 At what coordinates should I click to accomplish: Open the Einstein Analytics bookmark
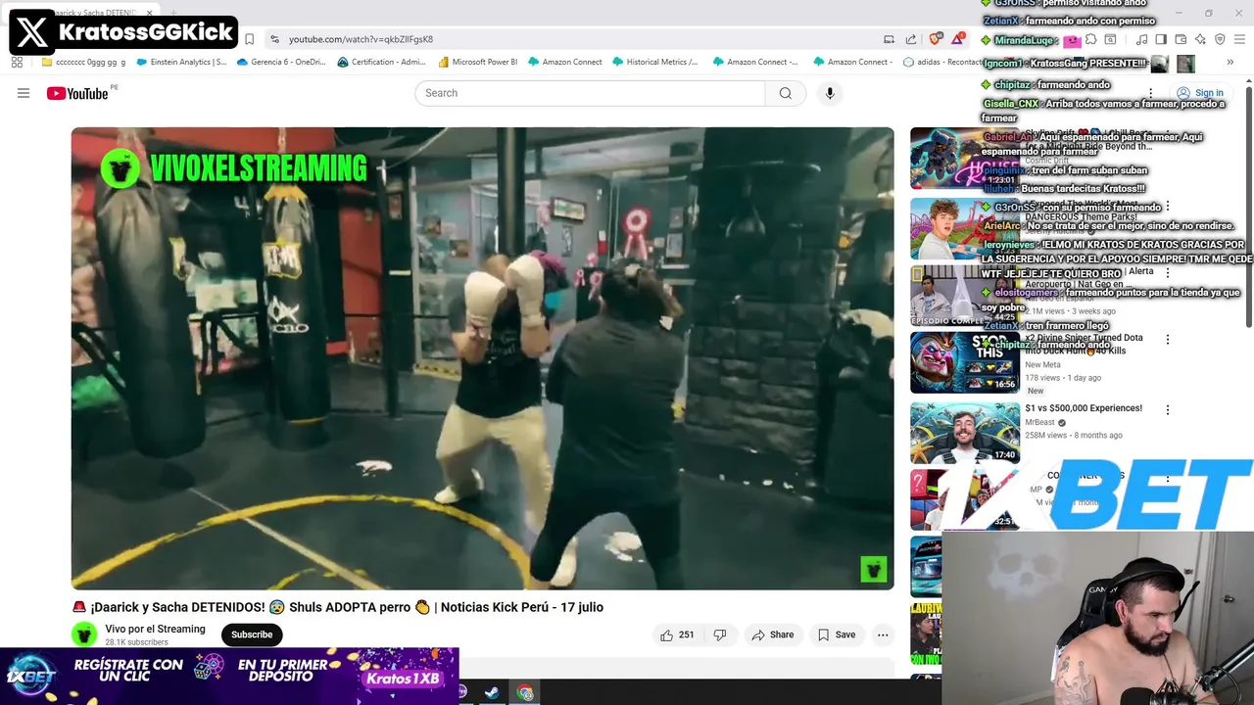click(181, 62)
